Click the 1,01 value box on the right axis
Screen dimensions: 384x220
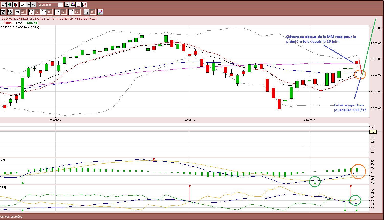click(373, 132)
